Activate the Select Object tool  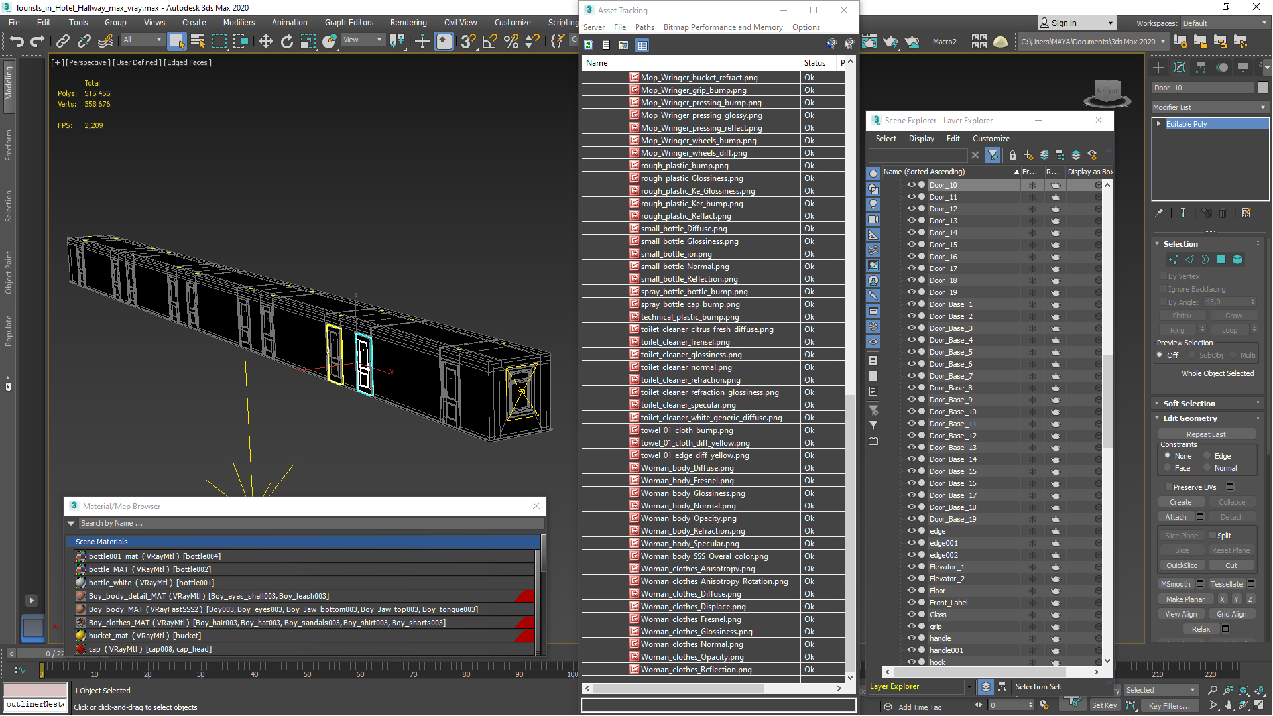(177, 42)
